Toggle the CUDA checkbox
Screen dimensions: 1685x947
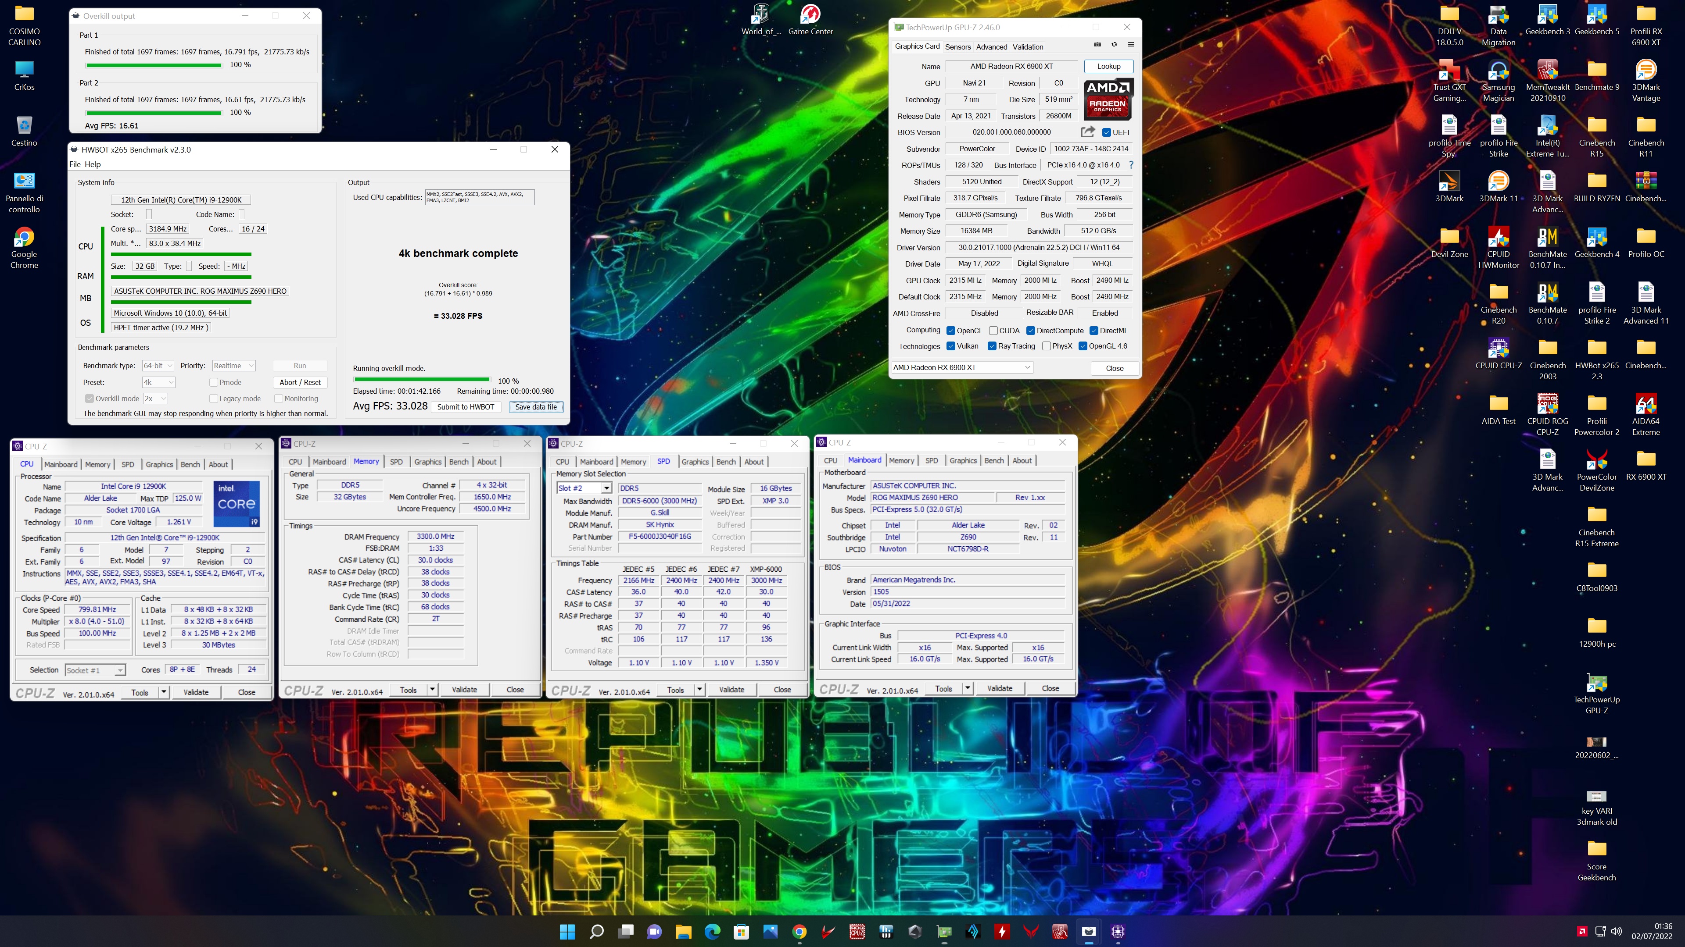click(x=993, y=331)
